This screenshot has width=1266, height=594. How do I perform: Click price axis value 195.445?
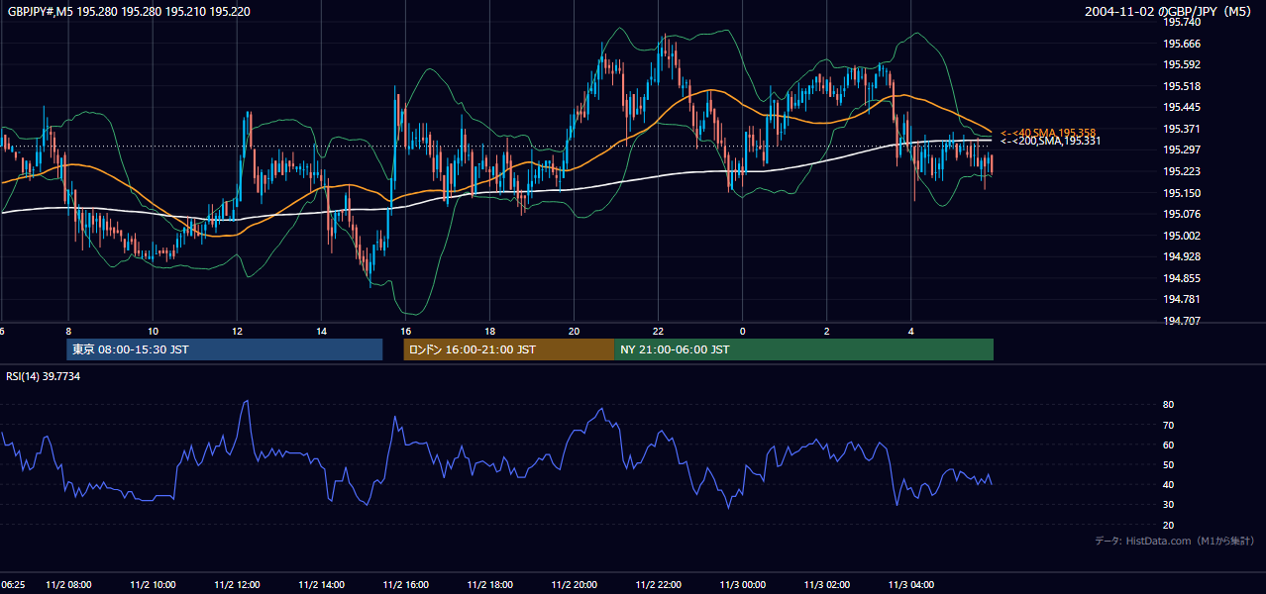1182,108
